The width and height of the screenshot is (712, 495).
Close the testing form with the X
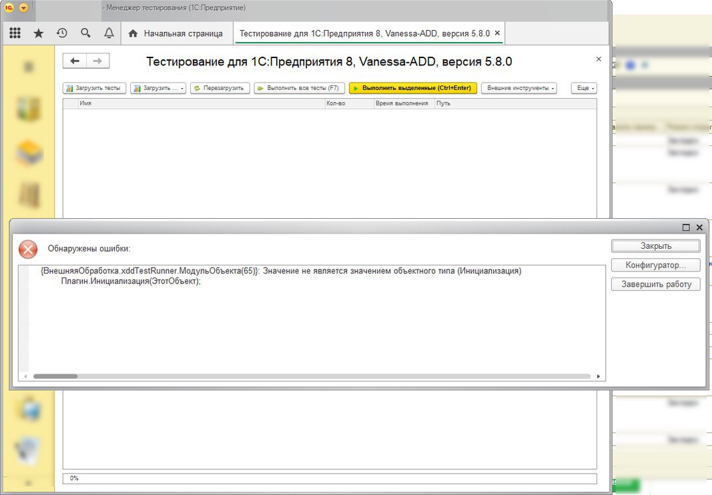599,59
